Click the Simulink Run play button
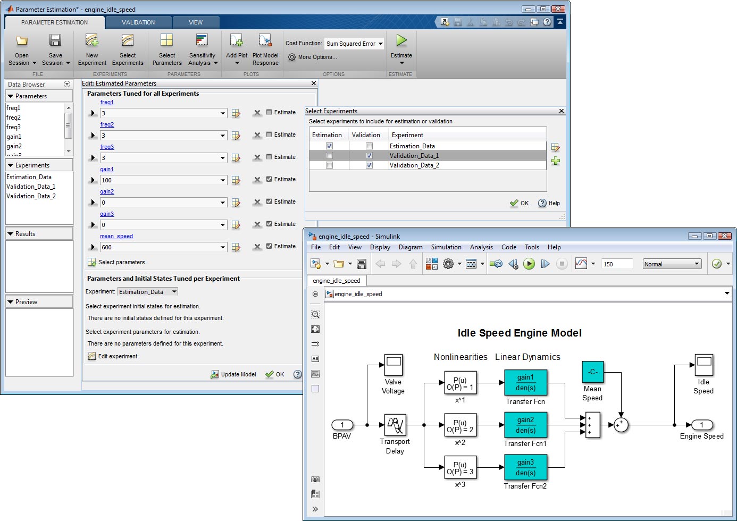The image size is (737, 521). pyautogui.click(x=529, y=264)
